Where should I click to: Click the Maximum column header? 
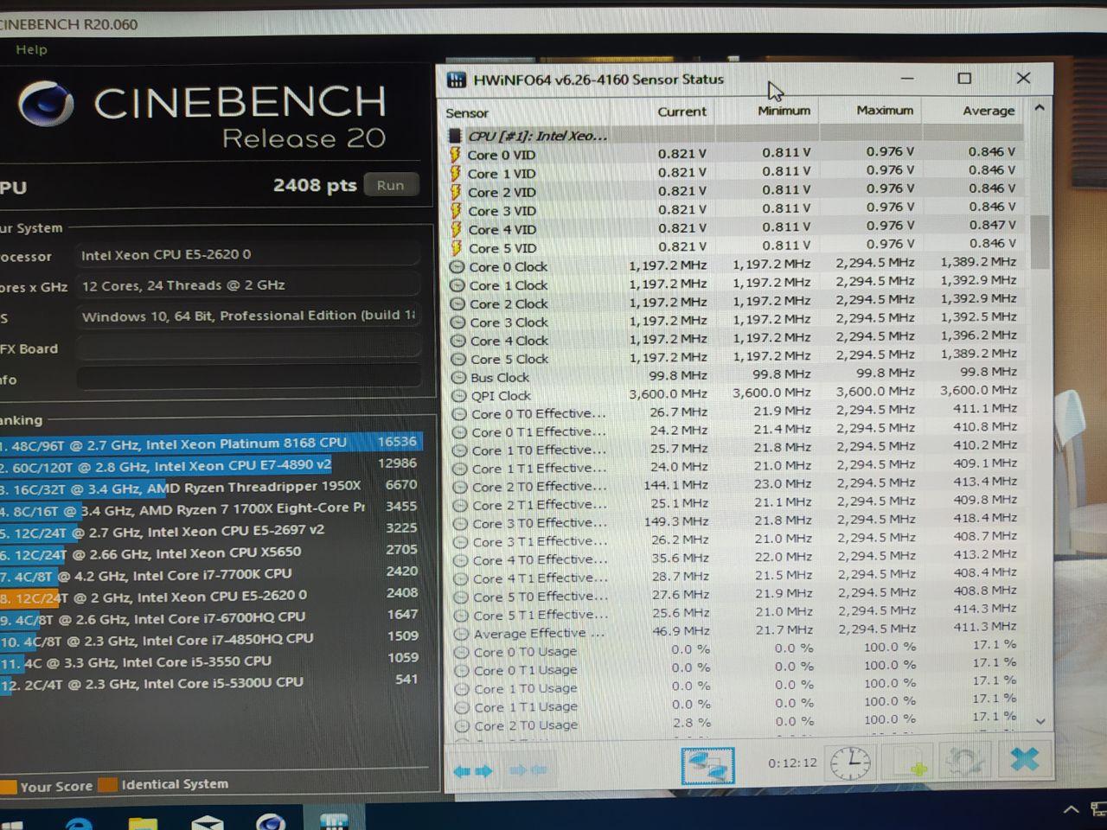(885, 111)
